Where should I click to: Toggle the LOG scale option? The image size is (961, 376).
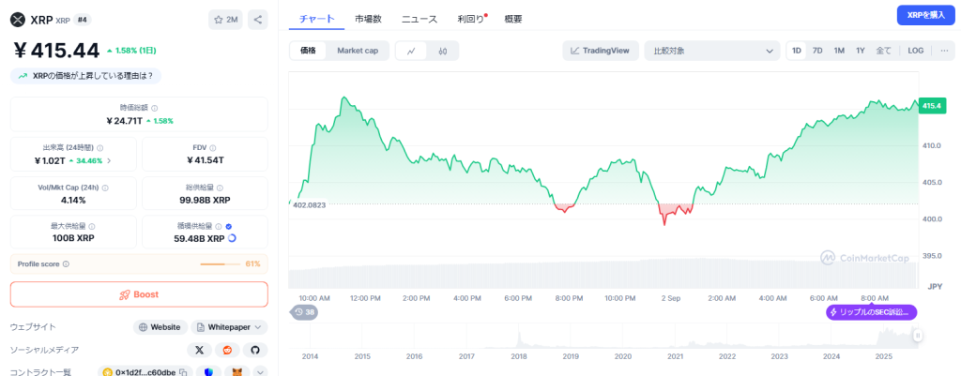(916, 51)
